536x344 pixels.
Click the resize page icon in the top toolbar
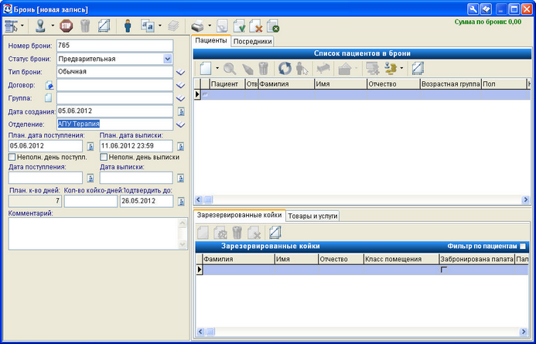[x=104, y=26]
